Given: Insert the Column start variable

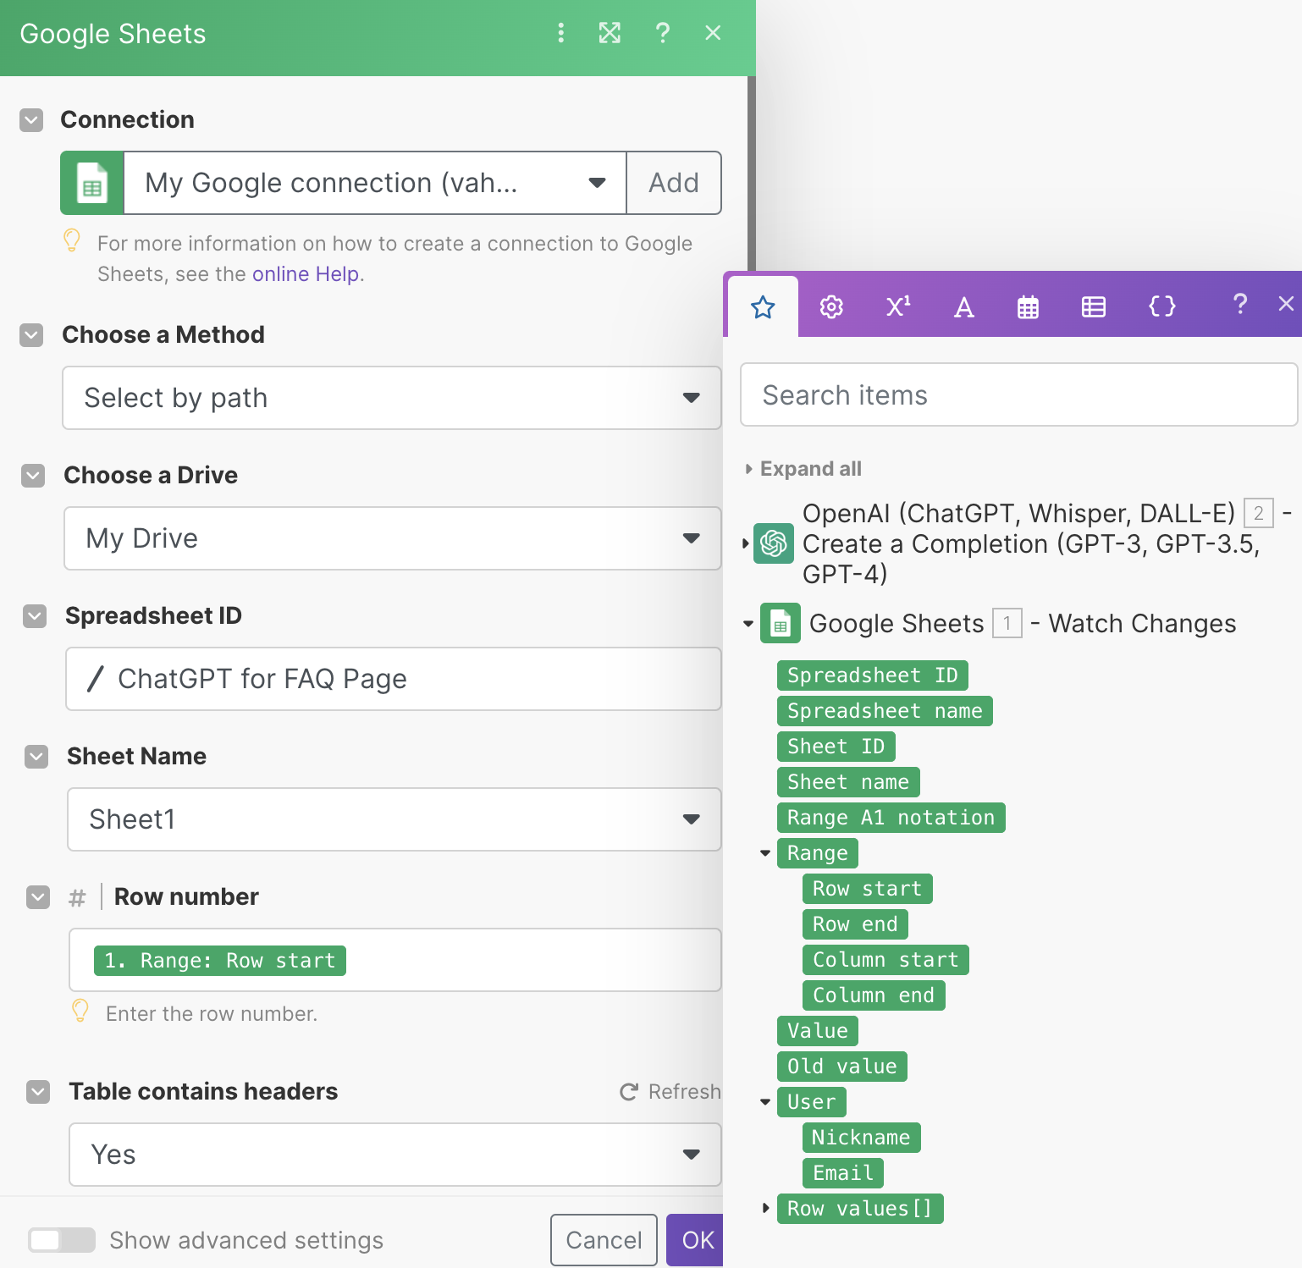Looking at the screenshot, I should point(885,960).
